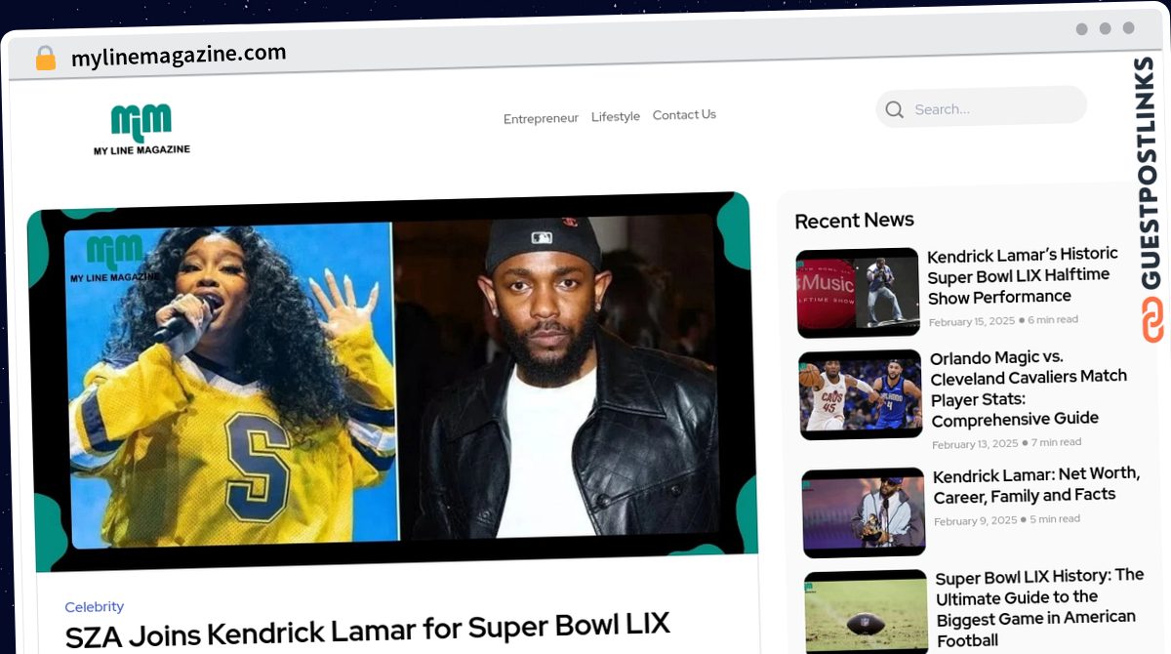Open the Super Bowl LIX History football thumbnail

point(867,612)
